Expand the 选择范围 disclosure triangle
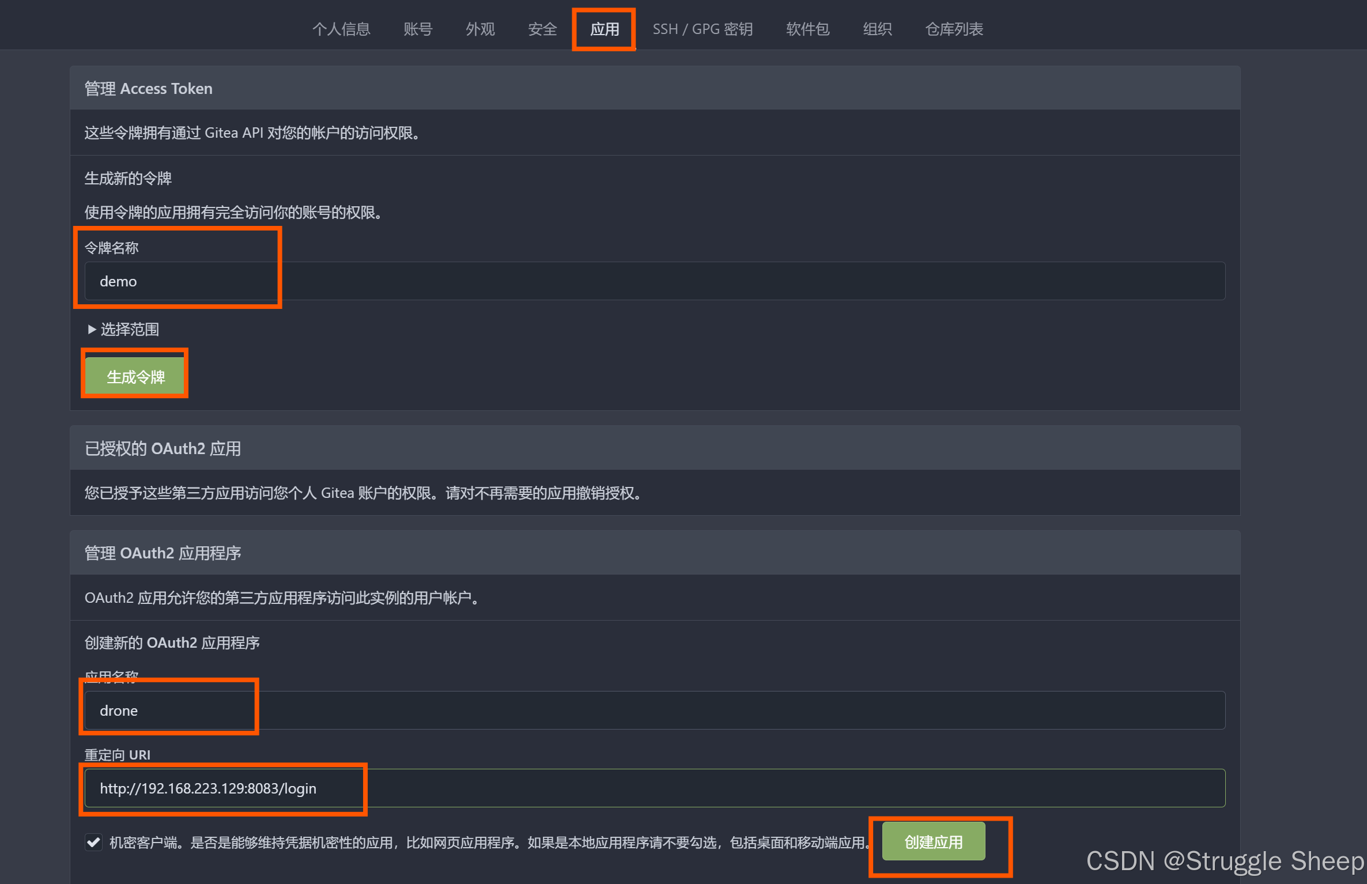This screenshot has height=884, width=1367. click(x=92, y=330)
